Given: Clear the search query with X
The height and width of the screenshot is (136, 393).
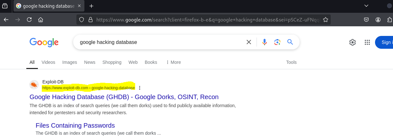Looking at the screenshot, I should 249,42.
